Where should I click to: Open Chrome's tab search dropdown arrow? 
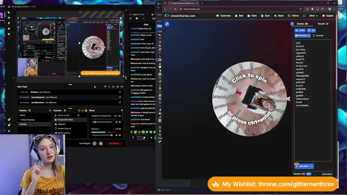165,3
